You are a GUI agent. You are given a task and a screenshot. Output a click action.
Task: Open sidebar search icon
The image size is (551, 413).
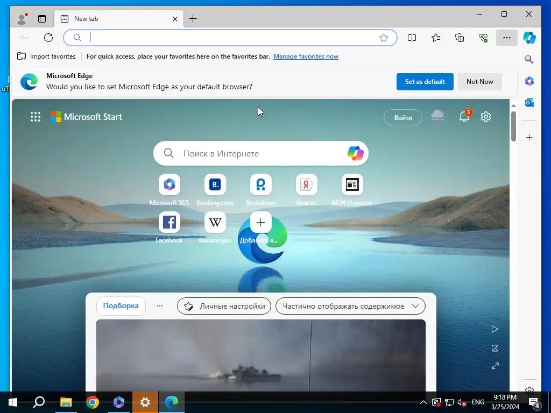pos(529,59)
